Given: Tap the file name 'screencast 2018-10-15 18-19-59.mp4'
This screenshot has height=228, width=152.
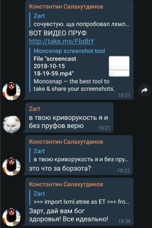Looking at the screenshot, I should pyautogui.click(x=55, y=66).
